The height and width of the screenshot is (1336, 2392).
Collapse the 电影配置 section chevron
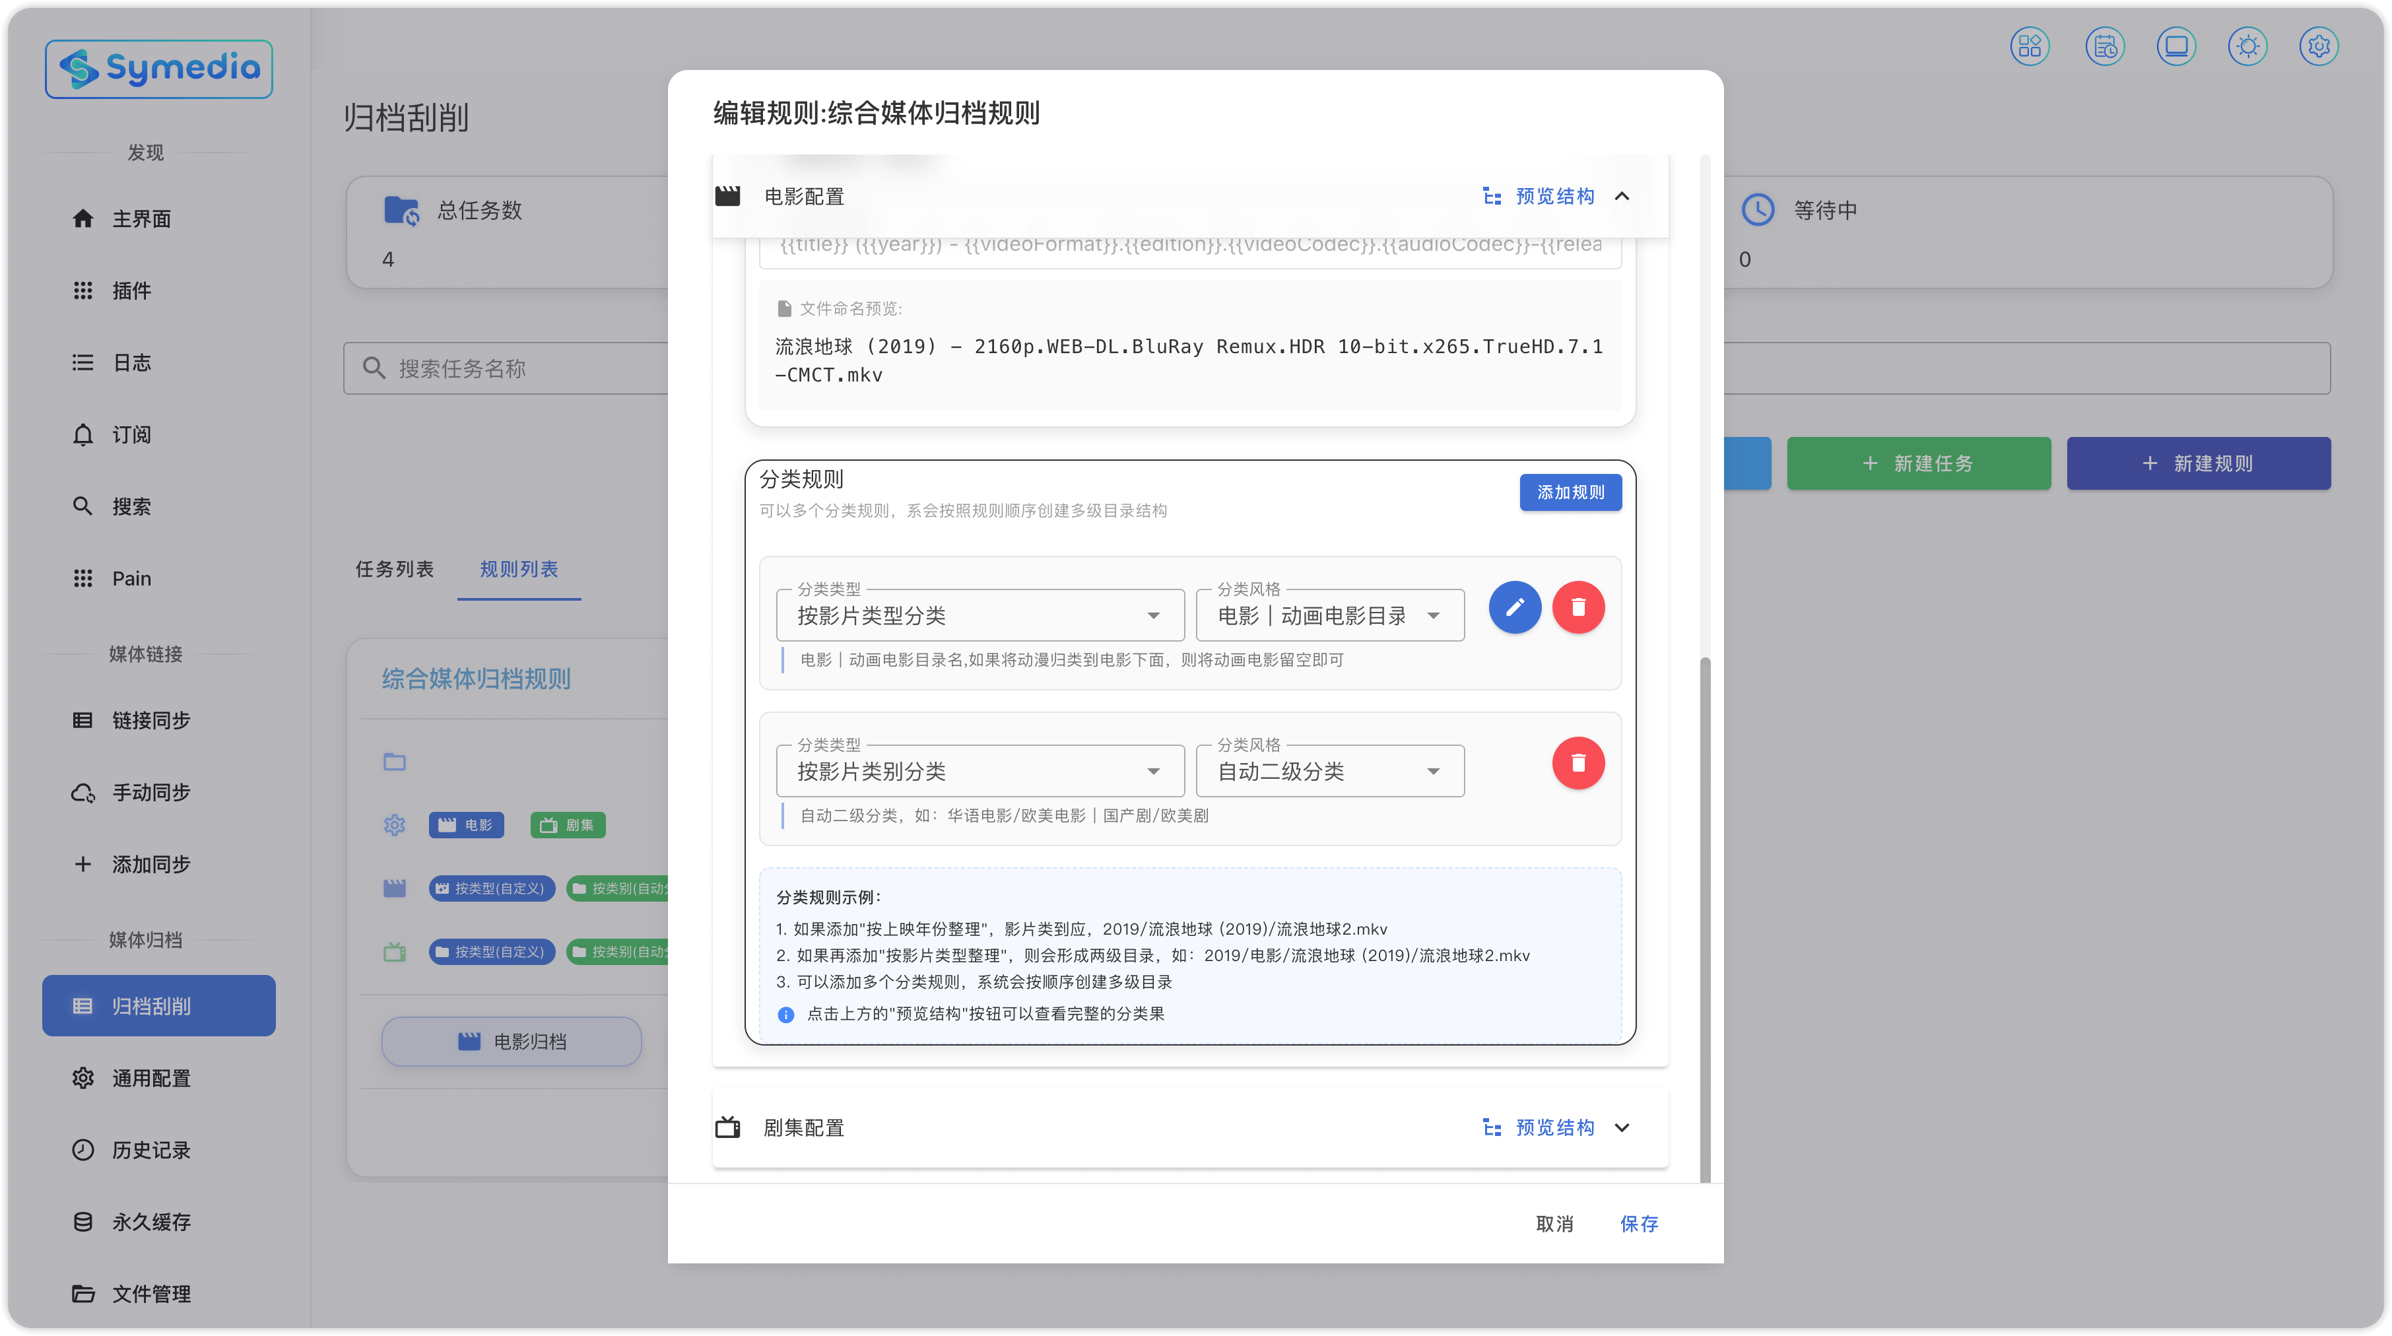[1622, 196]
